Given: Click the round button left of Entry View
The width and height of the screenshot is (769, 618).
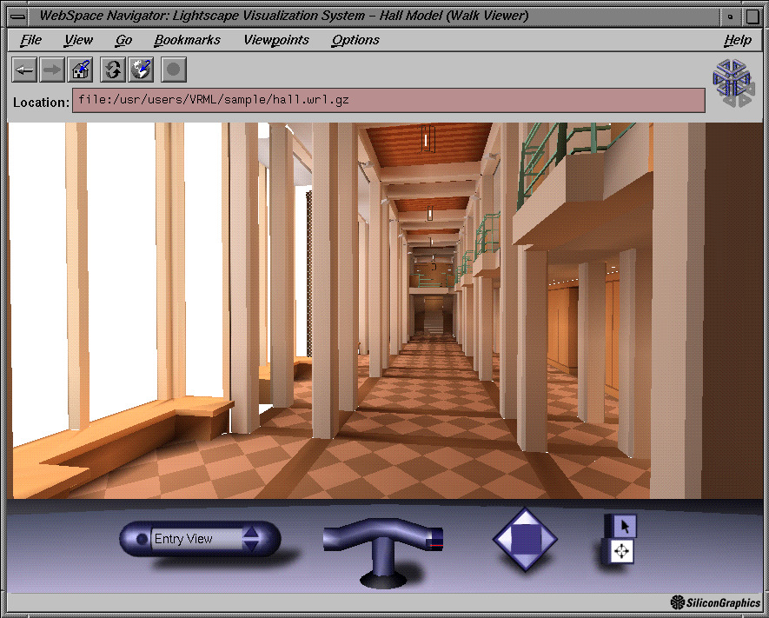Looking at the screenshot, I should point(142,539).
